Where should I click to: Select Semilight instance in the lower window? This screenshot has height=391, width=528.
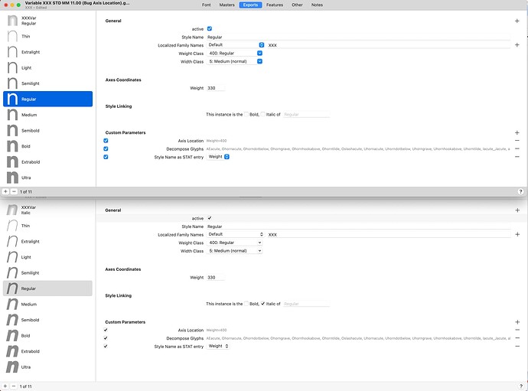tap(47, 272)
